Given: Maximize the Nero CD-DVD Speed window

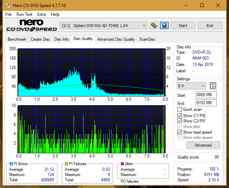Looking at the screenshot, I should coord(202,5).
